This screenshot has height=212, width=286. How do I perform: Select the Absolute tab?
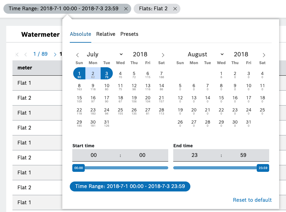80,34
